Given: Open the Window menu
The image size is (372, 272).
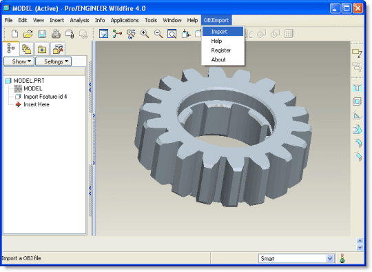Looking at the screenshot, I should click(172, 20).
